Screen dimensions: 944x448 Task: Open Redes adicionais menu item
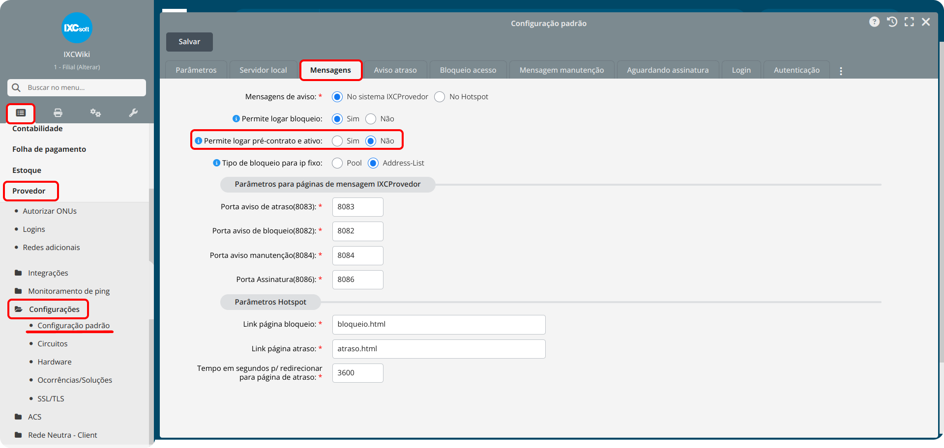(51, 248)
